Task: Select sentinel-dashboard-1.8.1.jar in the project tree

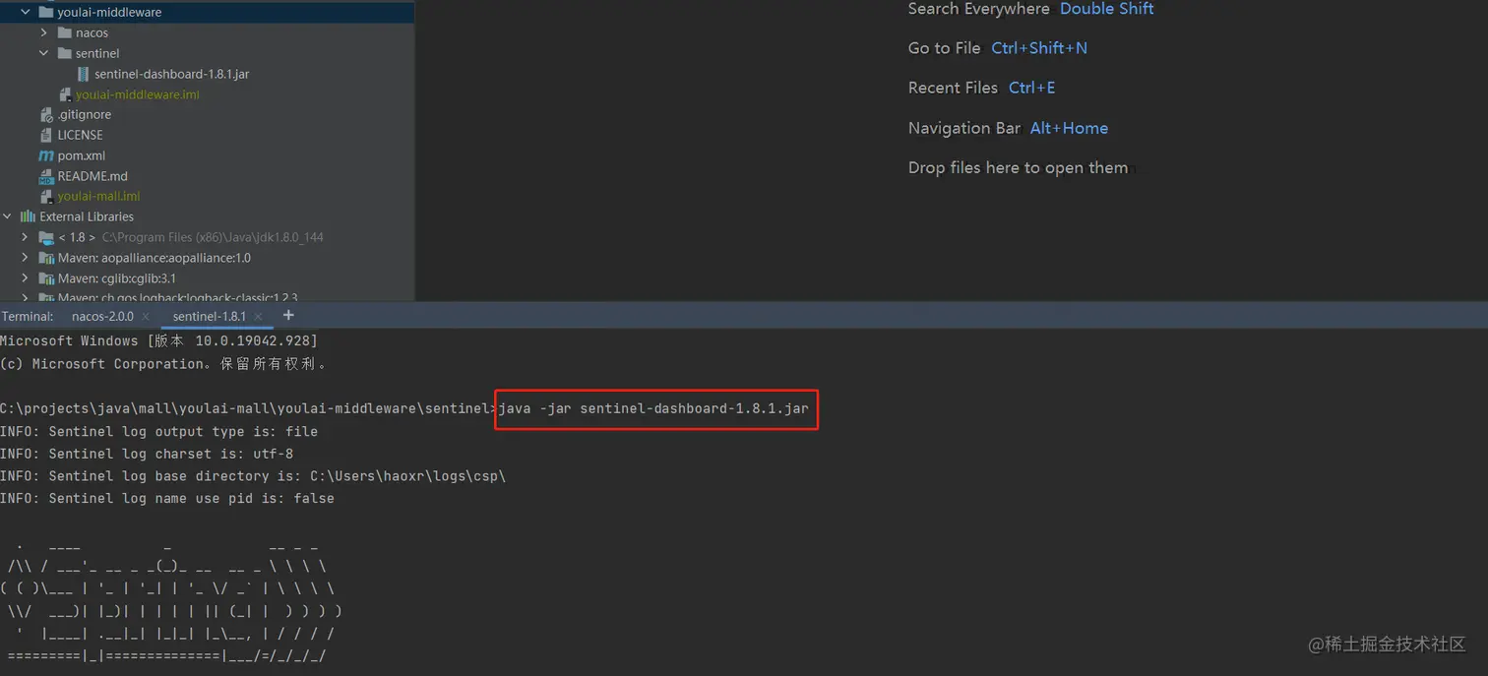Action: [x=172, y=74]
